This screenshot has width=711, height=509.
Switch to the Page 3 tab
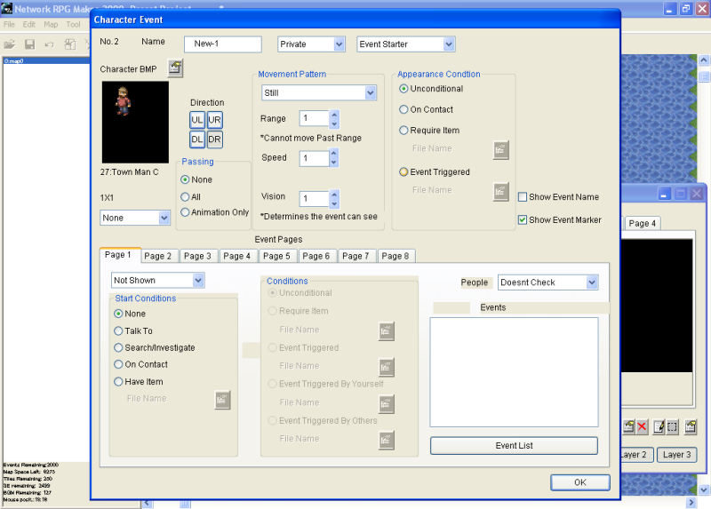(197, 256)
